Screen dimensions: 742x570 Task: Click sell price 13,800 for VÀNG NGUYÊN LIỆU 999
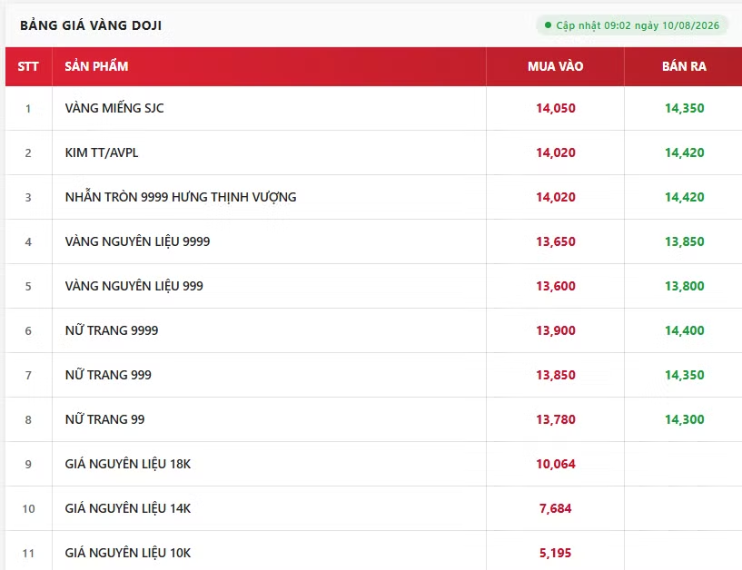(x=684, y=286)
